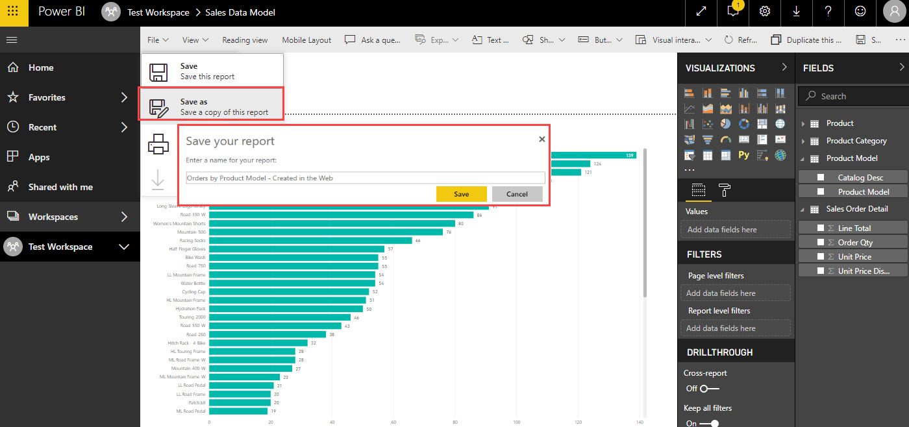
Task: Choose Save this report in File menu
Action: point(212,71)
